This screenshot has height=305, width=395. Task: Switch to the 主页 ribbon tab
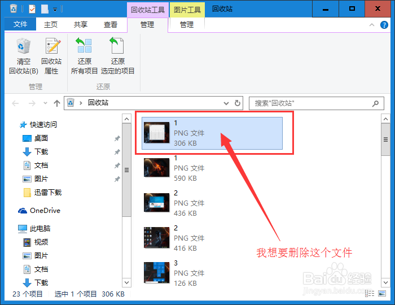(51, 24)
